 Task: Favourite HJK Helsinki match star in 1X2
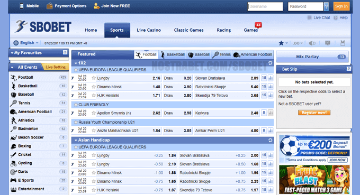[x=94, y=95]
